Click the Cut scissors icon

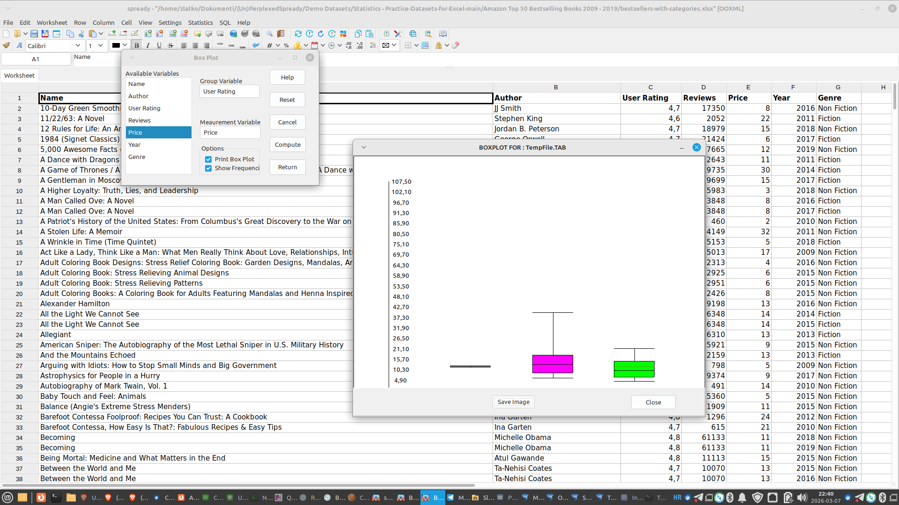coord(81,34)
